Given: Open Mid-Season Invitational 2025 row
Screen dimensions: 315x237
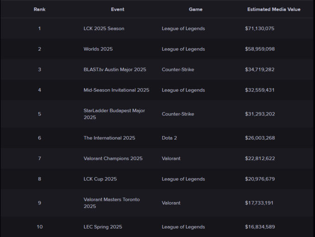Looking at the screenshot, I should click(x=116, y=90).
